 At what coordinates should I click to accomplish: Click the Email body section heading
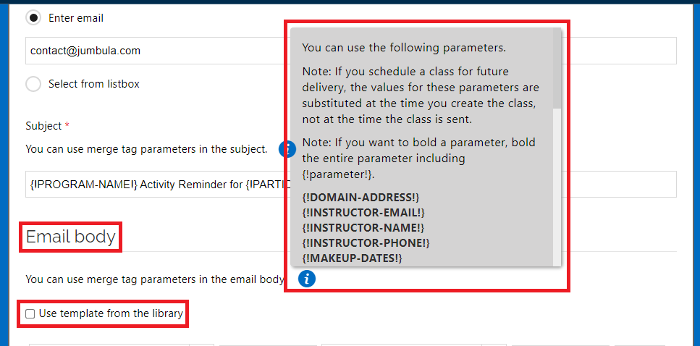coord(70,237)
